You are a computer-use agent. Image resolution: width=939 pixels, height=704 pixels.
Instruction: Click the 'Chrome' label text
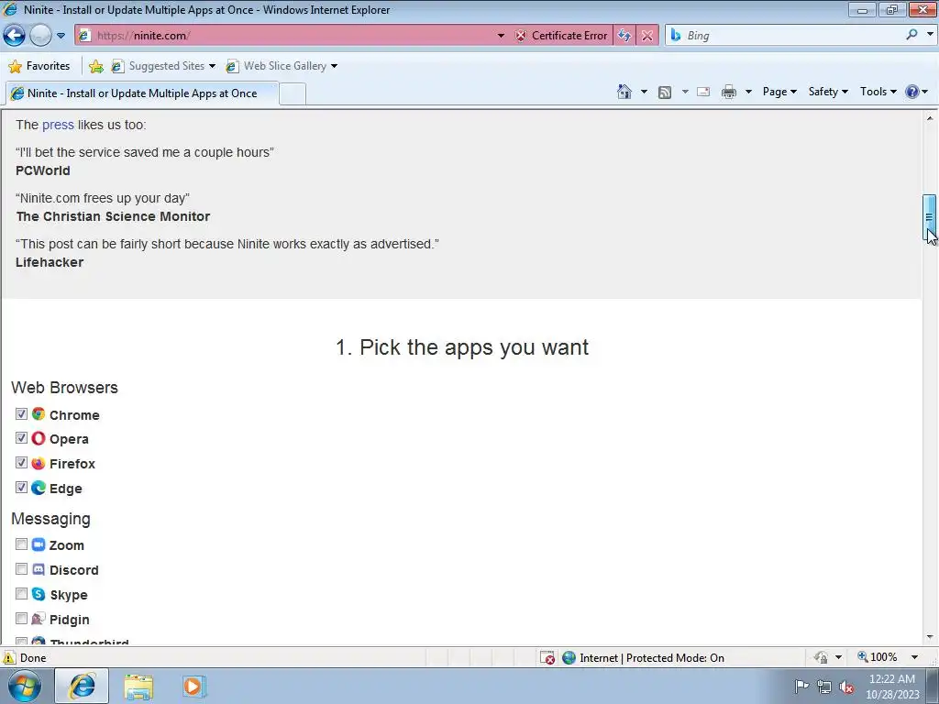pos(74,415)
